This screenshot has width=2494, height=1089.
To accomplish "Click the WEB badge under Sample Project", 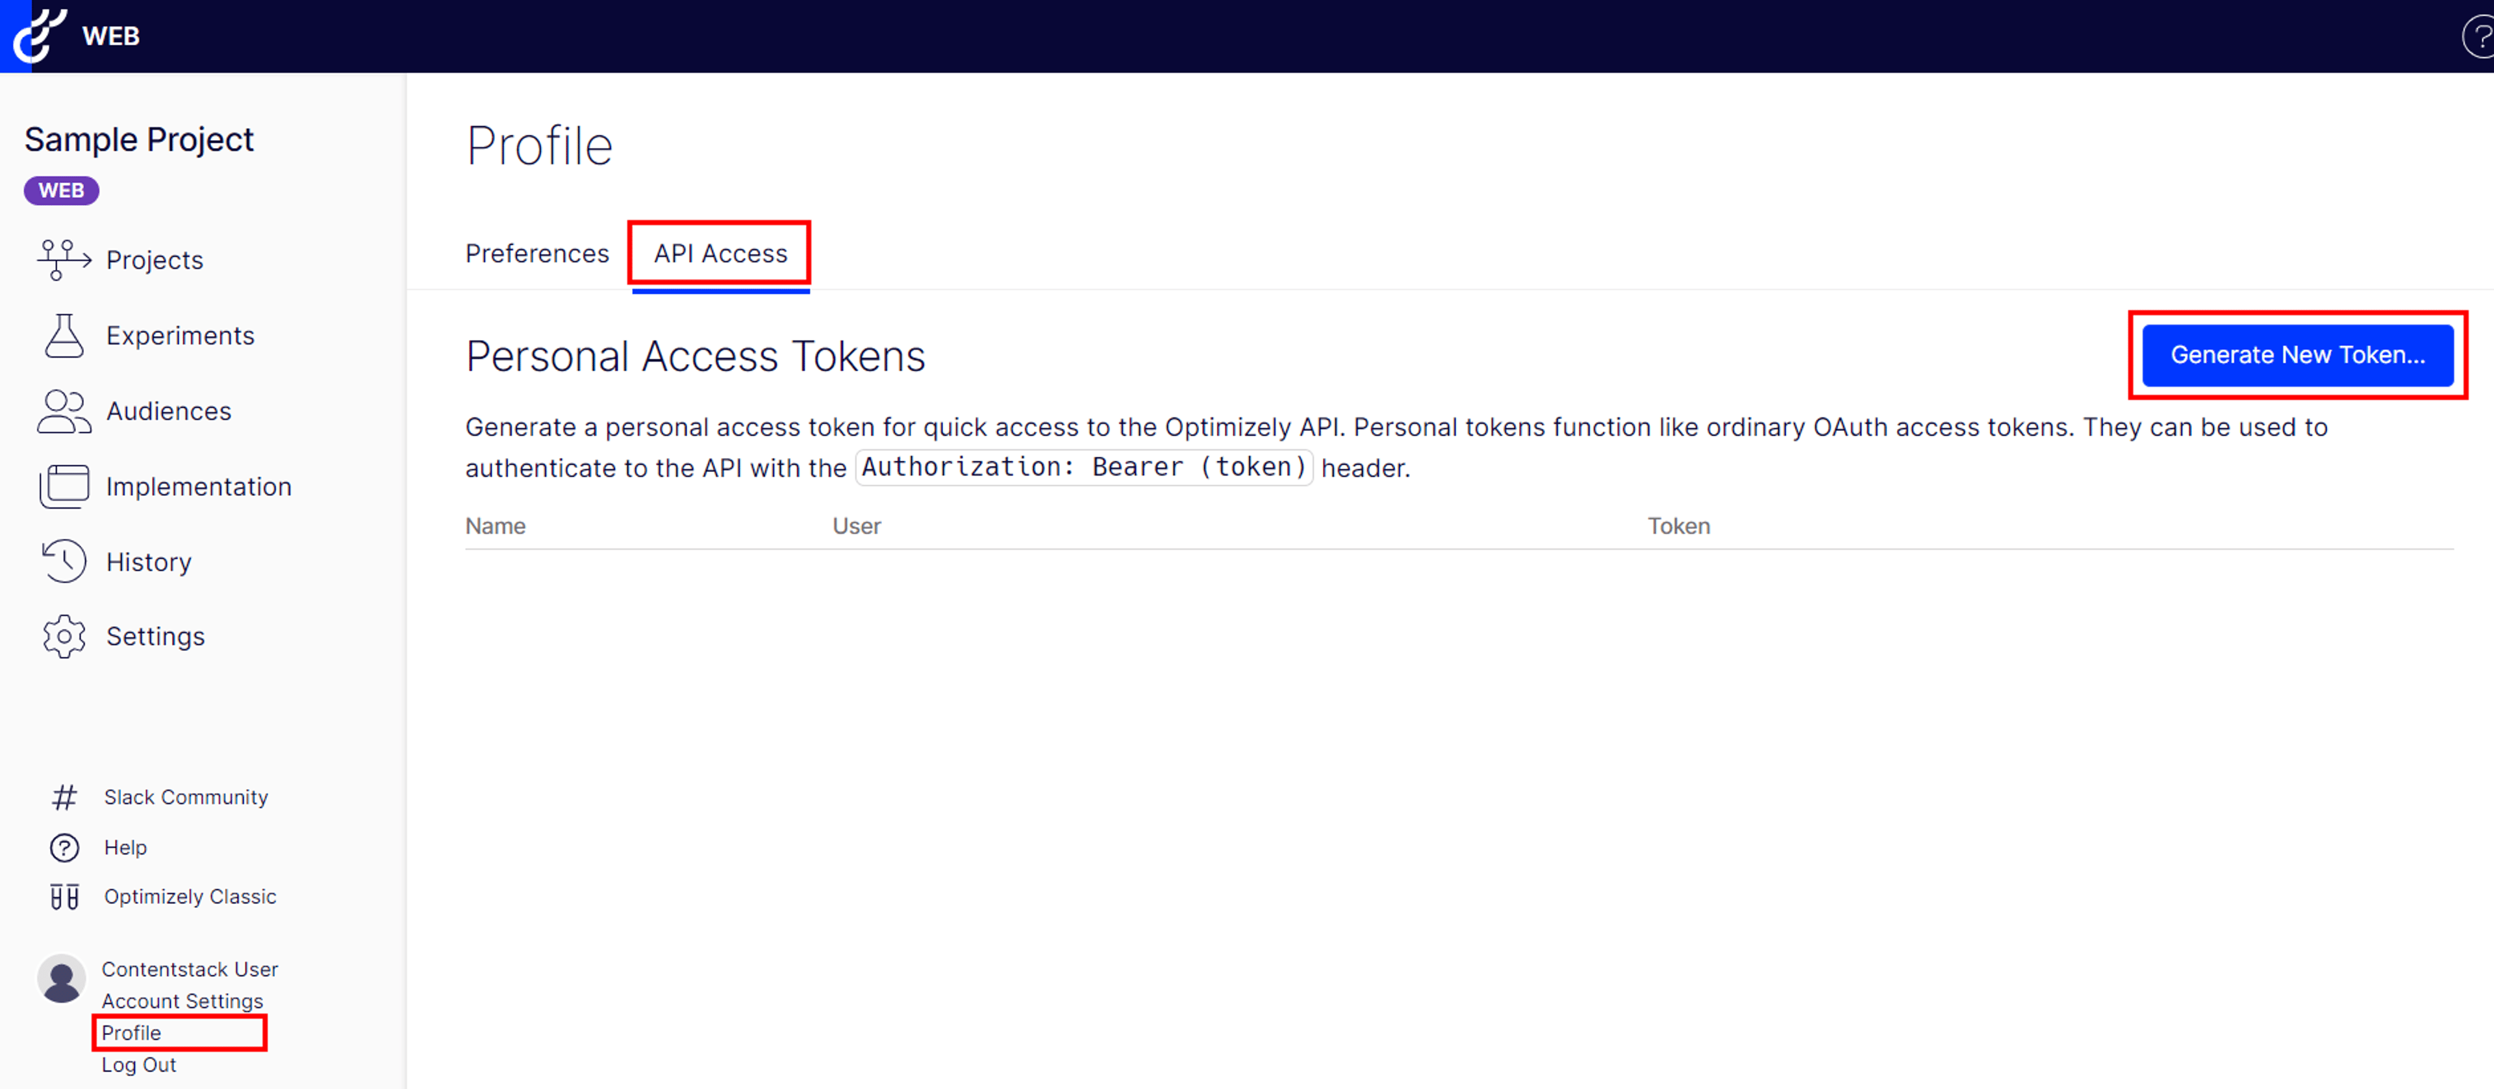I will [x=61, y=191].
